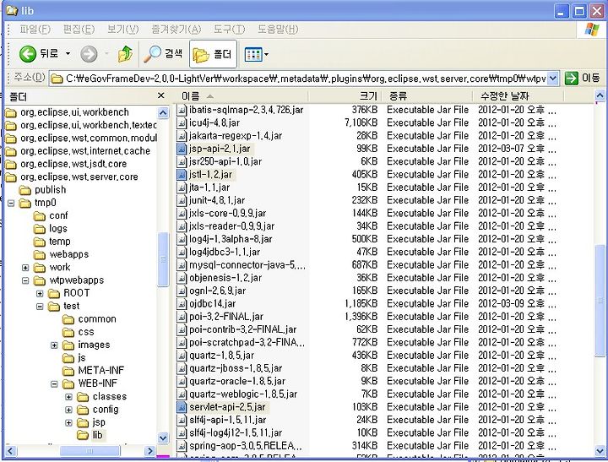Collapse the test folder node

40,307
